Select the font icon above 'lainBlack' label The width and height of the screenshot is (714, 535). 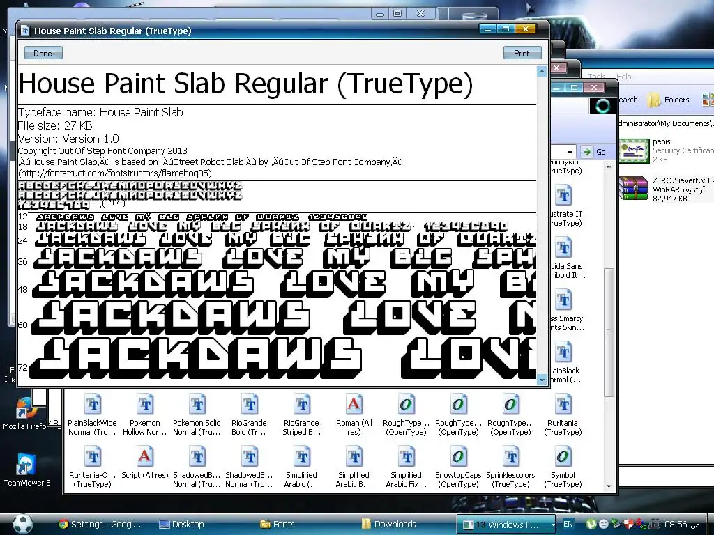pyautogui.click(x=563, y=352)
